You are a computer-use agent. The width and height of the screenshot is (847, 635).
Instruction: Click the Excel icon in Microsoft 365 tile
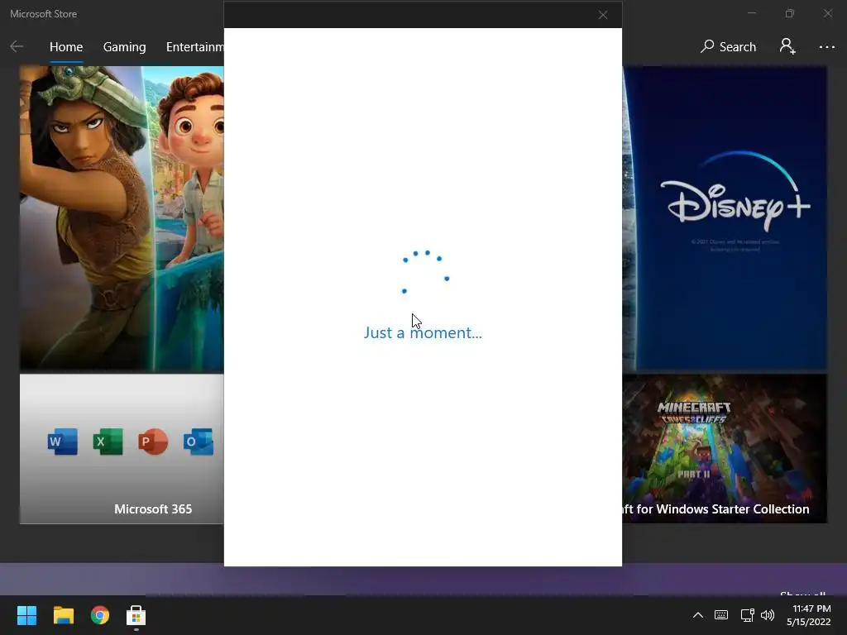[x=108, y=442]
